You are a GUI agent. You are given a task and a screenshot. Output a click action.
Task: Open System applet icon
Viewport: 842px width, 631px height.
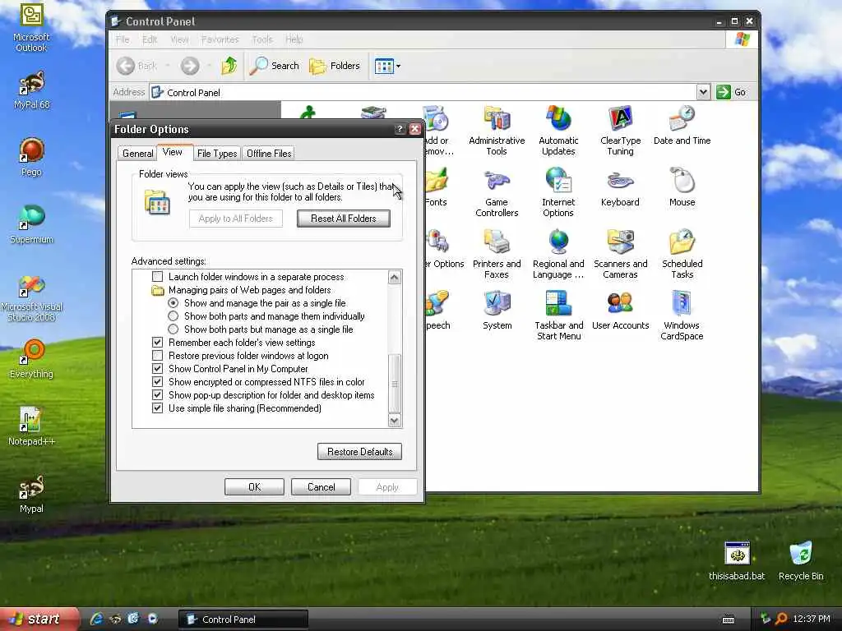tap(497, 311)
